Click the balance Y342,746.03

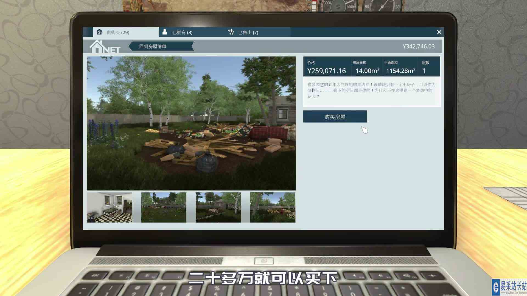419,46
